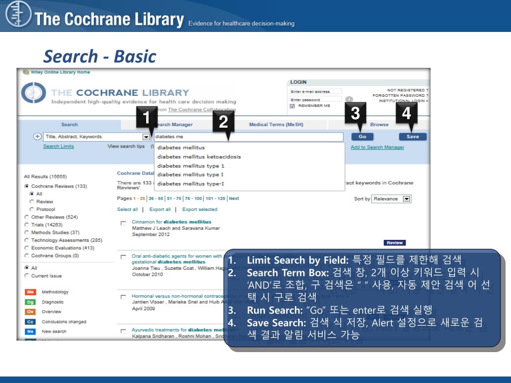The width and height of the screenshot is (511, 383).
Task: Open 'Cinnamon for diabetes mellitus' result
Action: click(x=172, y=222)
